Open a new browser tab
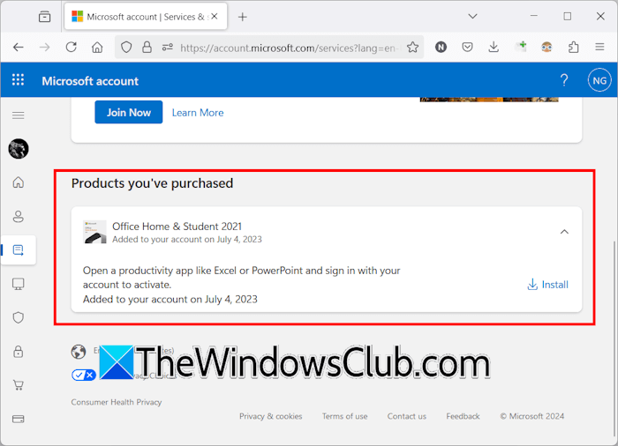Screen dimensions: 618x446 click(243, 17)
